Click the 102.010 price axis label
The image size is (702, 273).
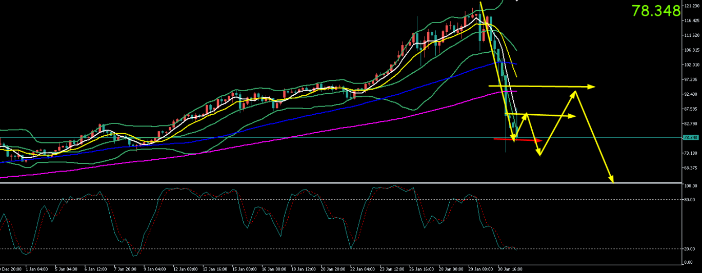(692, 65)
